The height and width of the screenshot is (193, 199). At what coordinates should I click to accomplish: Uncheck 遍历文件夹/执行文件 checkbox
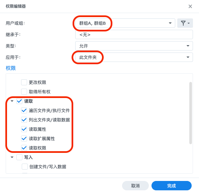coord(24,110)
